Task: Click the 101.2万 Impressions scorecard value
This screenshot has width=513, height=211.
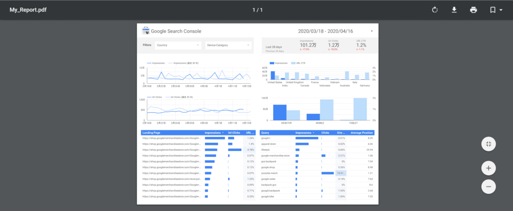Action: coord(308,45)
